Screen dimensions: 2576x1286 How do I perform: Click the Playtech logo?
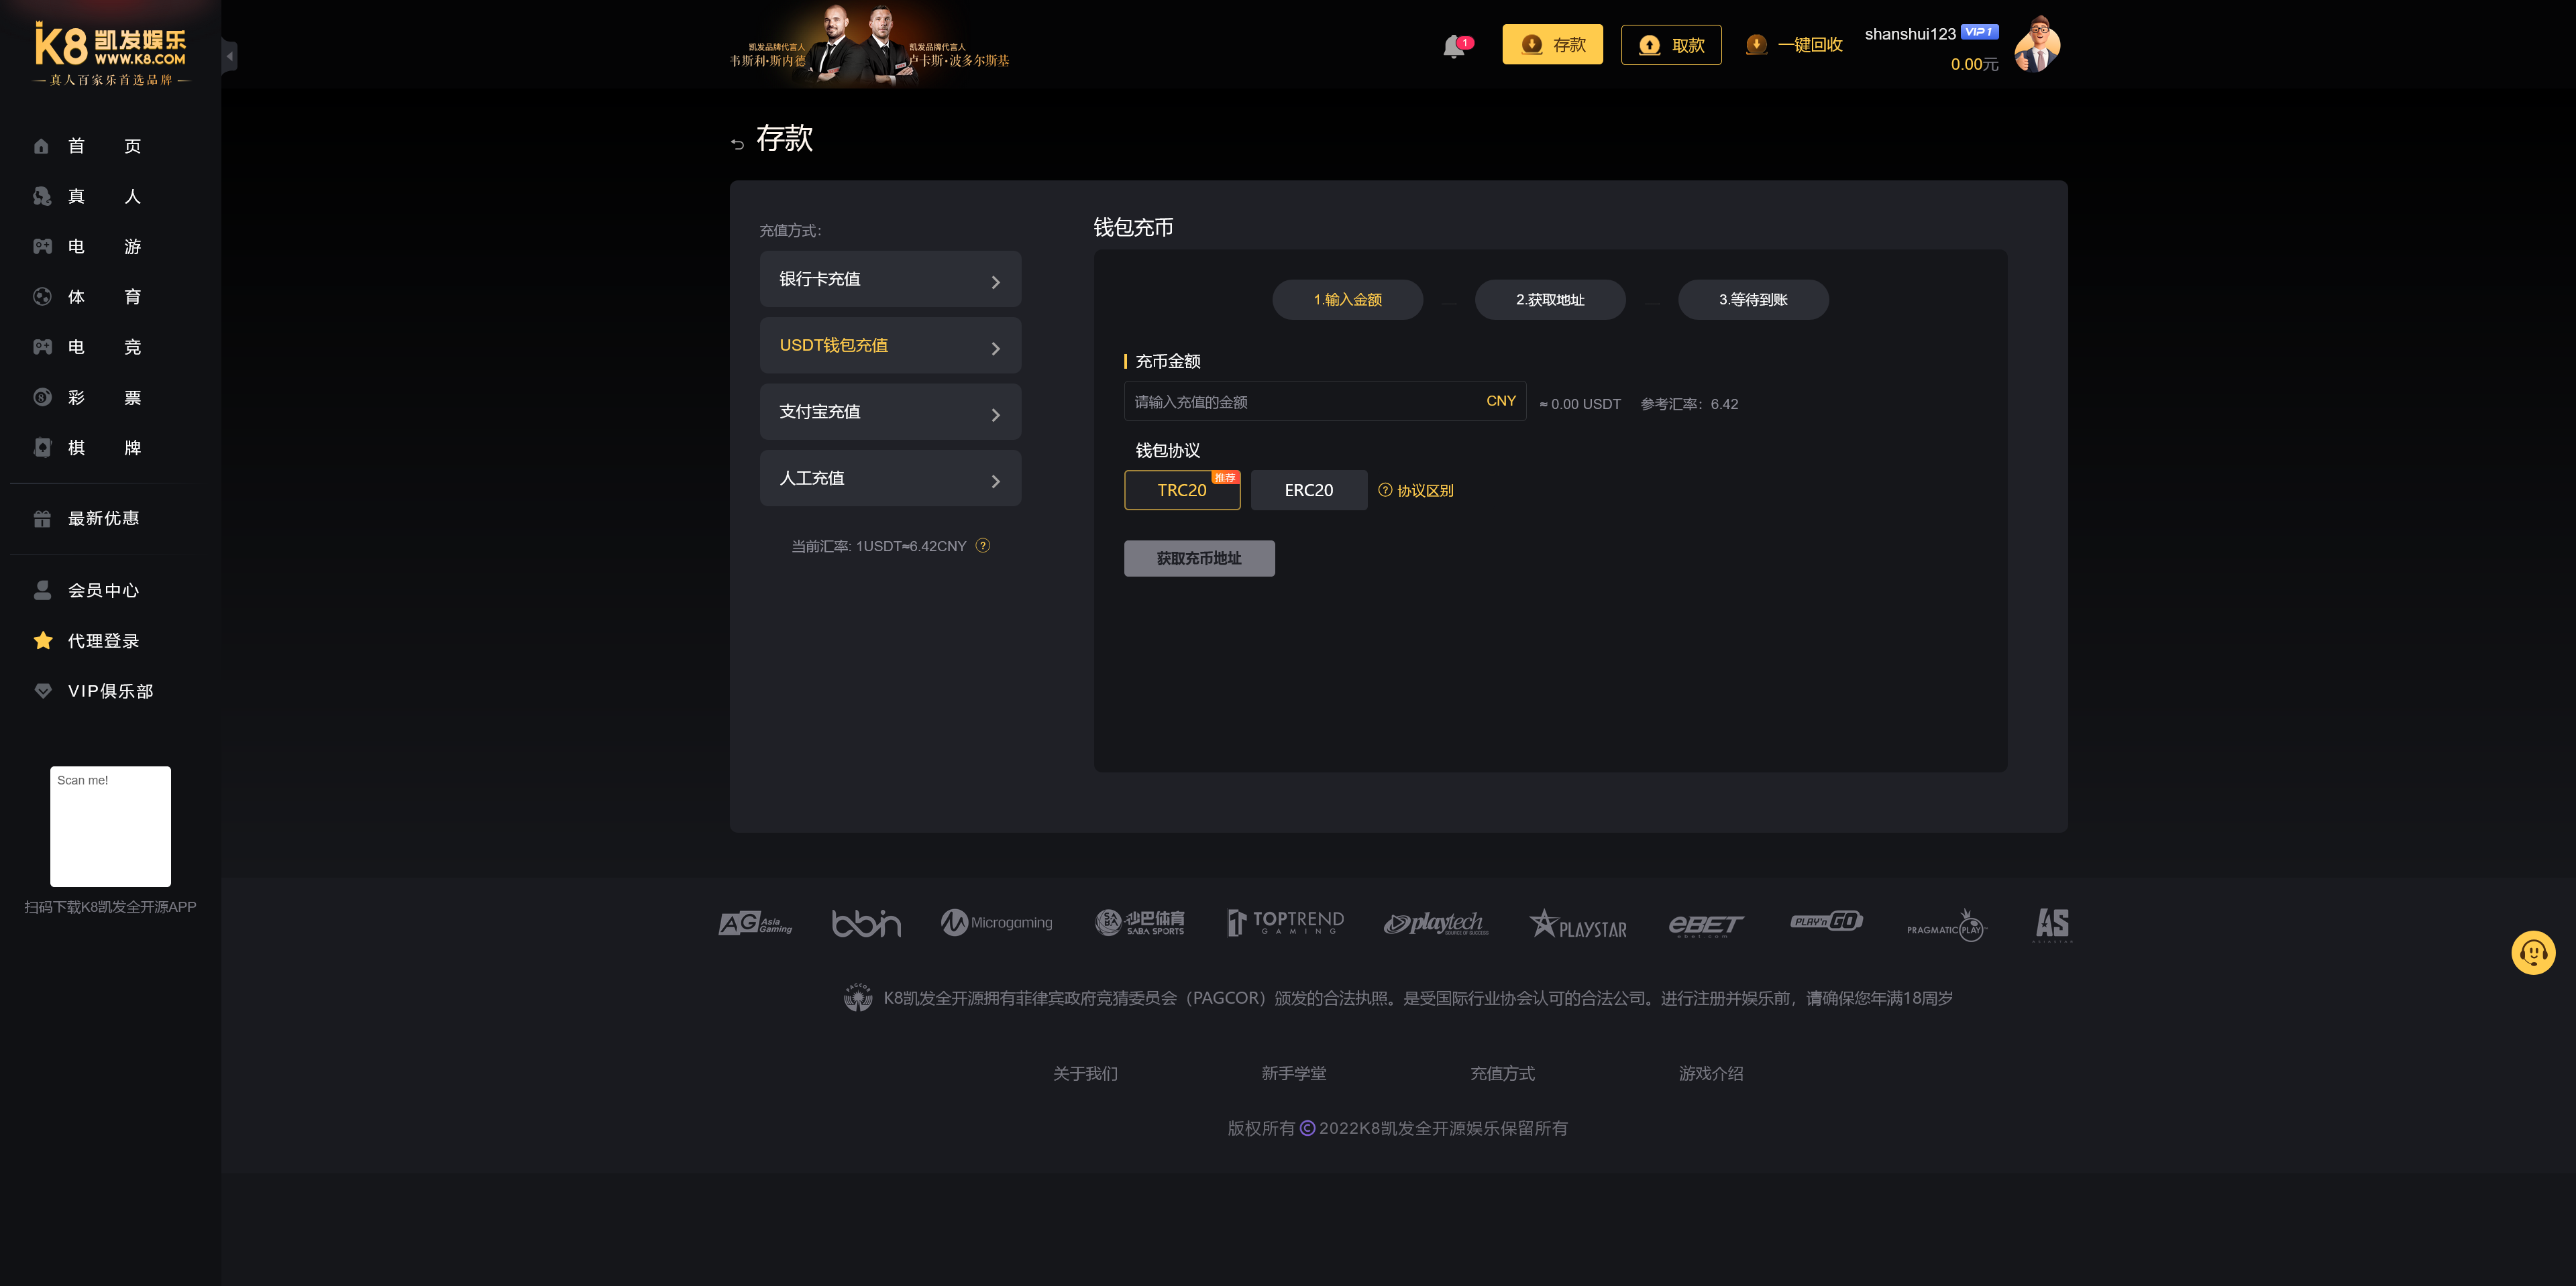click(x=1436, y=923)
